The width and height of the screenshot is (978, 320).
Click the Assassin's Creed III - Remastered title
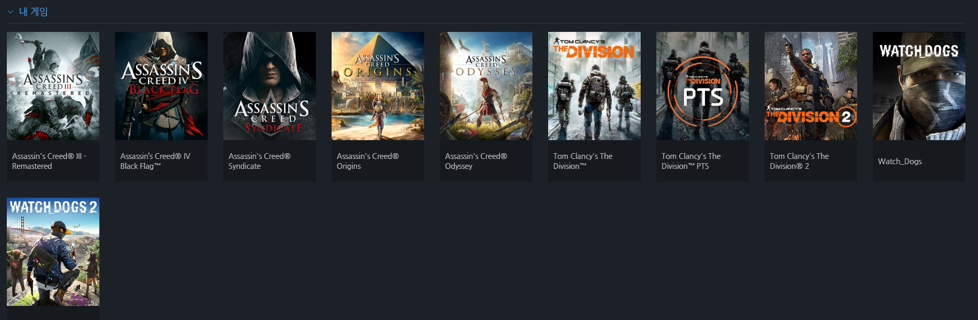[x=49, y=161]
